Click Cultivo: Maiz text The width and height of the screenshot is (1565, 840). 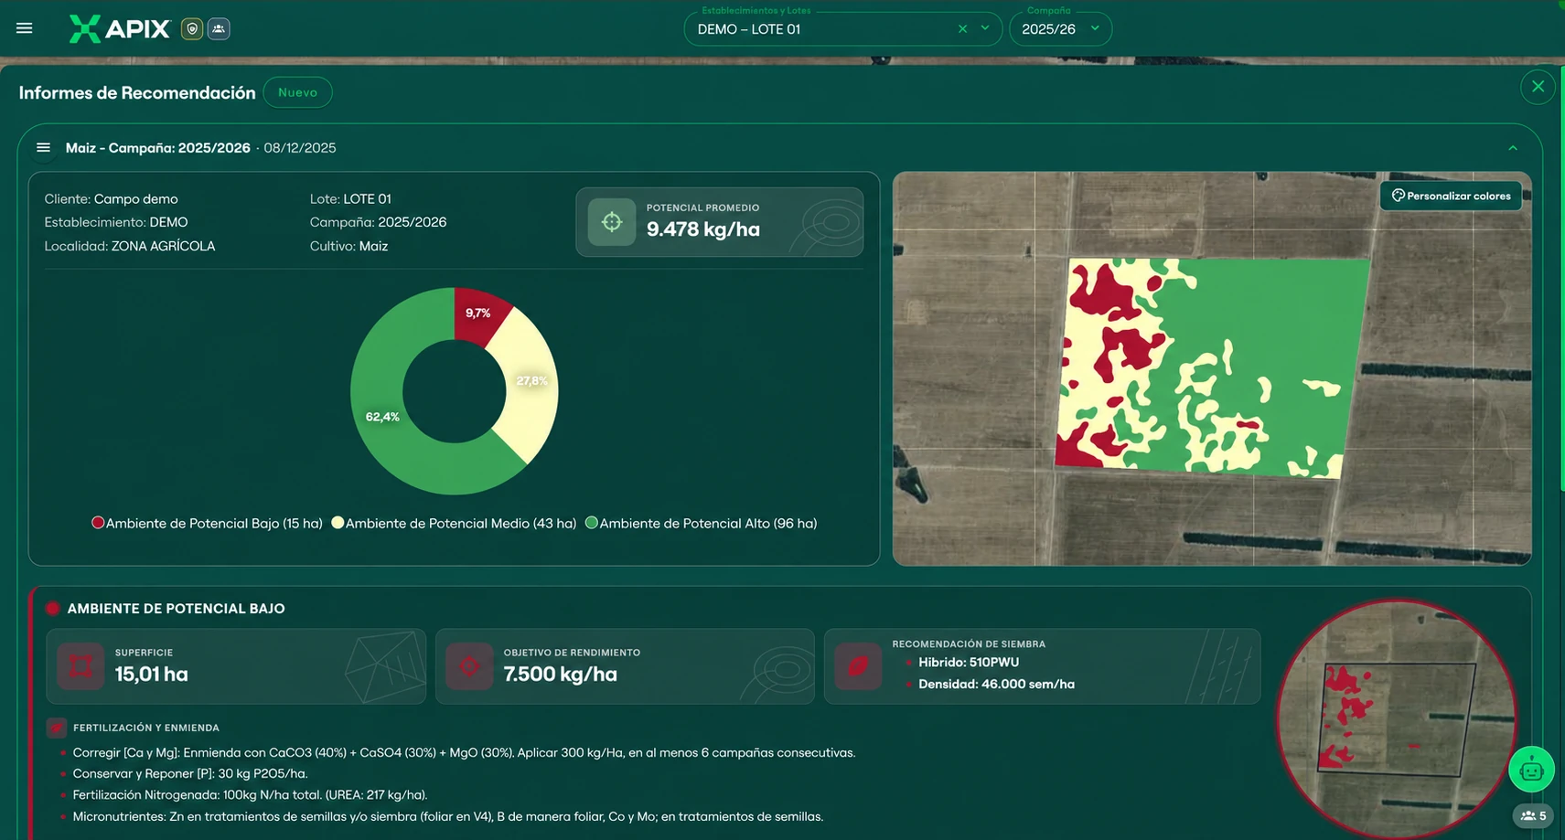[348, 246]
